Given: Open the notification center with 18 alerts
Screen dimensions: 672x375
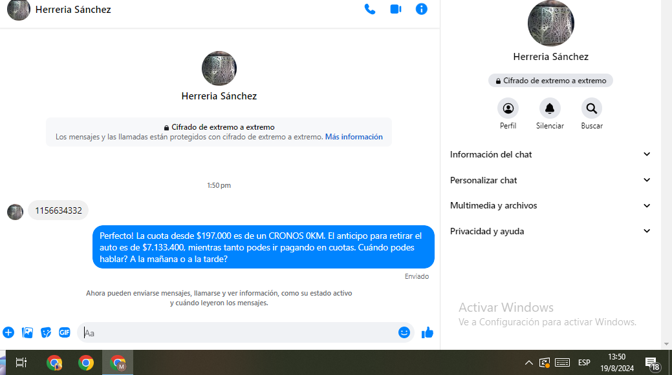Looking at the screenshot, I should [652, 363].
